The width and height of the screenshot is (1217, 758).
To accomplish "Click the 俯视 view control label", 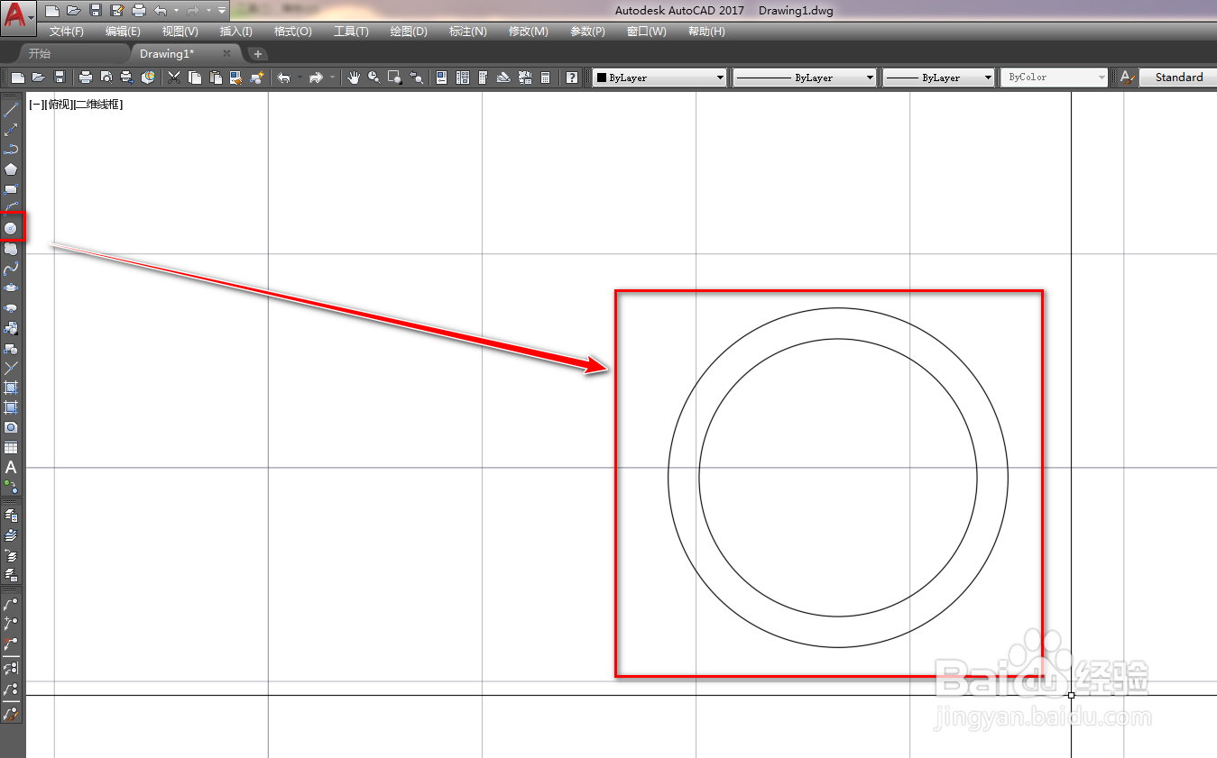I will 58,105.
